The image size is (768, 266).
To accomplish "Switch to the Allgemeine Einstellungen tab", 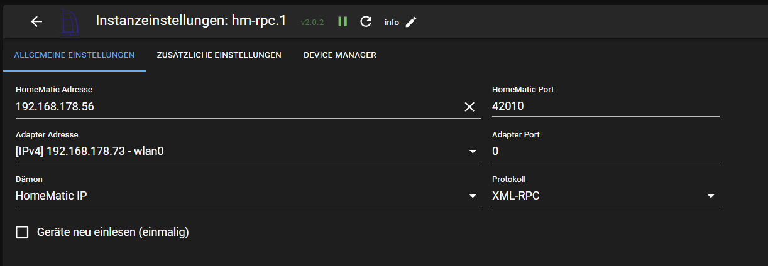I will click(x=74, y=55).
